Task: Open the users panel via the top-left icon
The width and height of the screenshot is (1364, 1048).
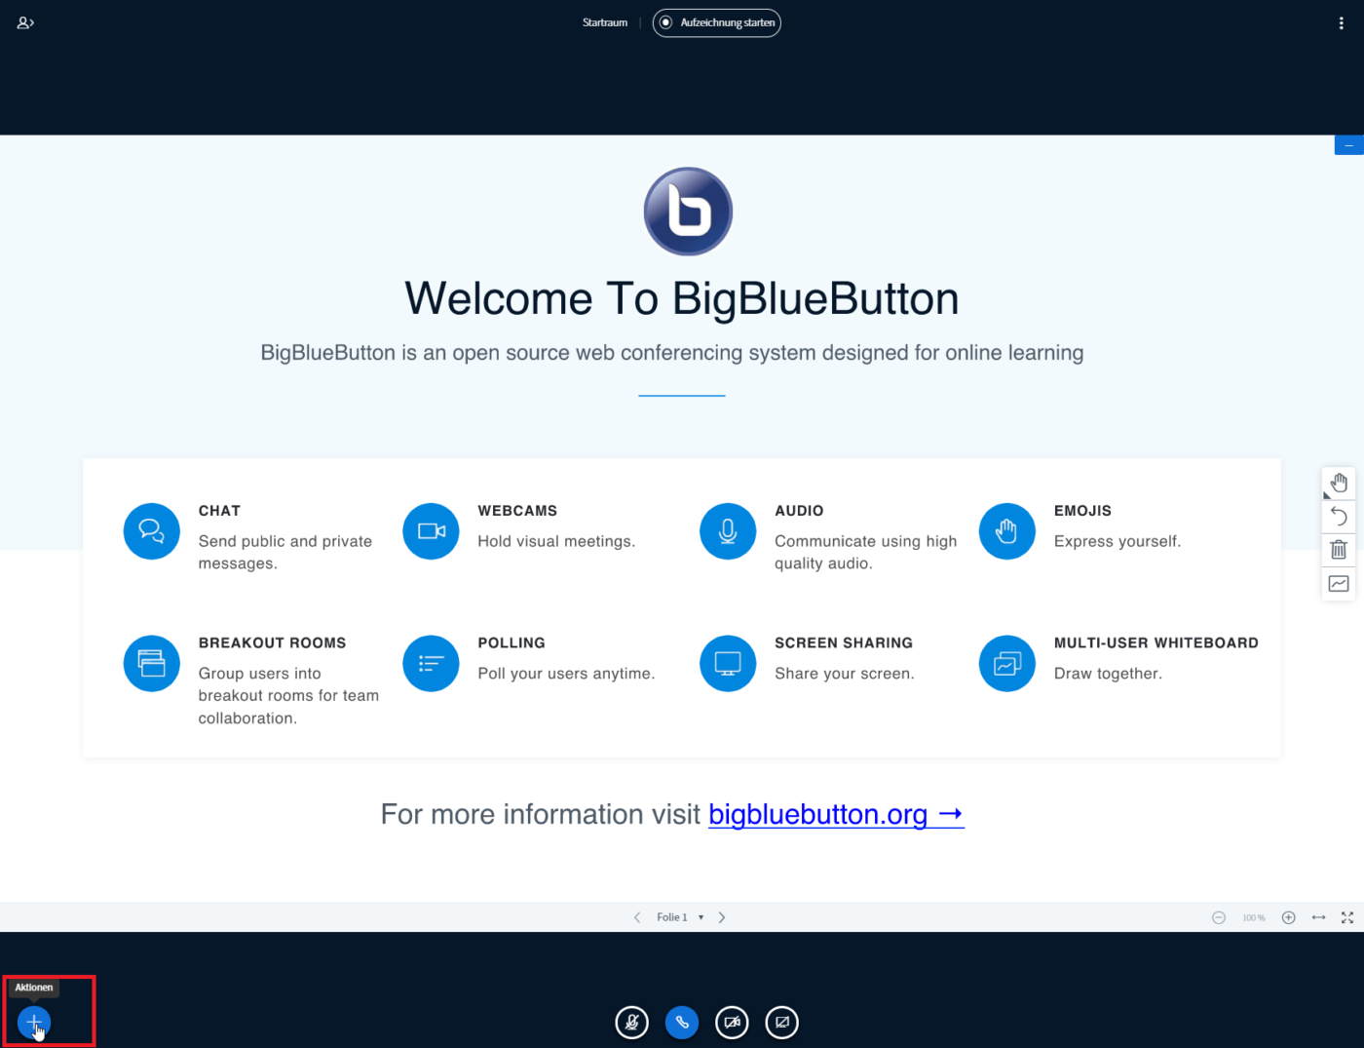Action: click(24, 21)
